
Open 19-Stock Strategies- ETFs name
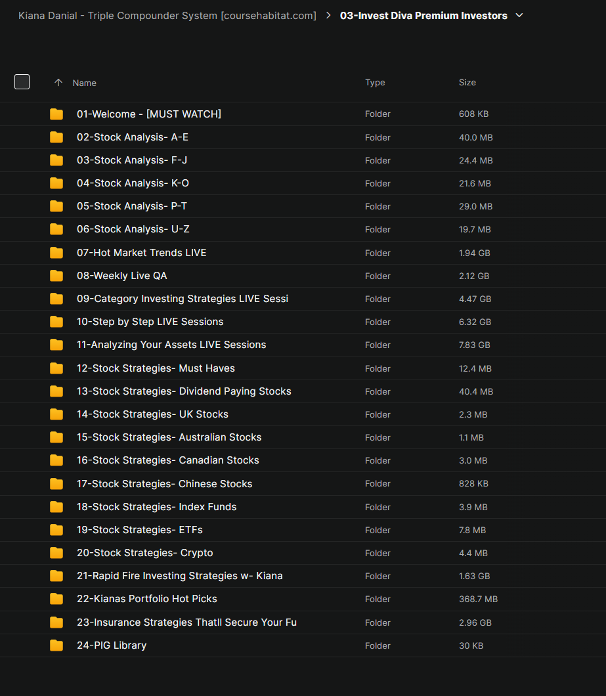(x=139, y=530)
